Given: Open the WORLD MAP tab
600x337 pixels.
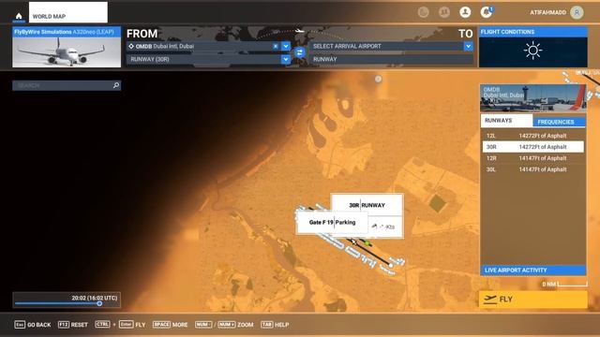Looking at the screenshot, I should pos(68,12).
